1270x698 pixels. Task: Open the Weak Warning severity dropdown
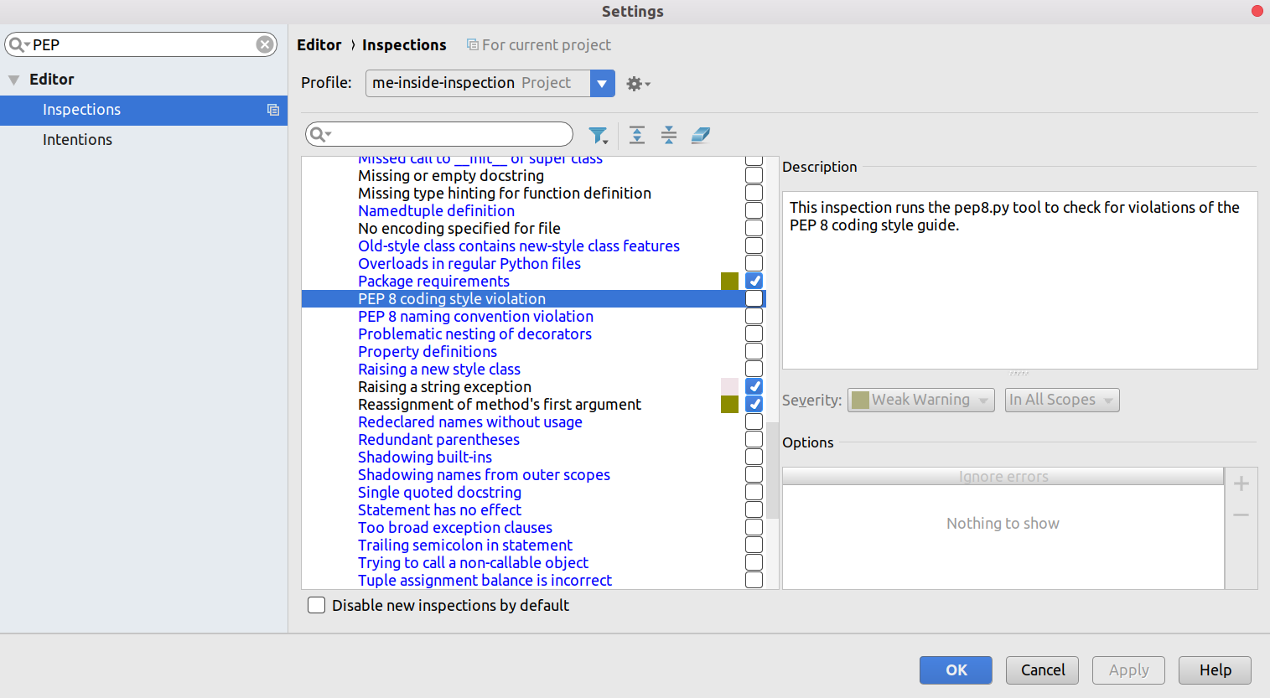coord(921,400)
